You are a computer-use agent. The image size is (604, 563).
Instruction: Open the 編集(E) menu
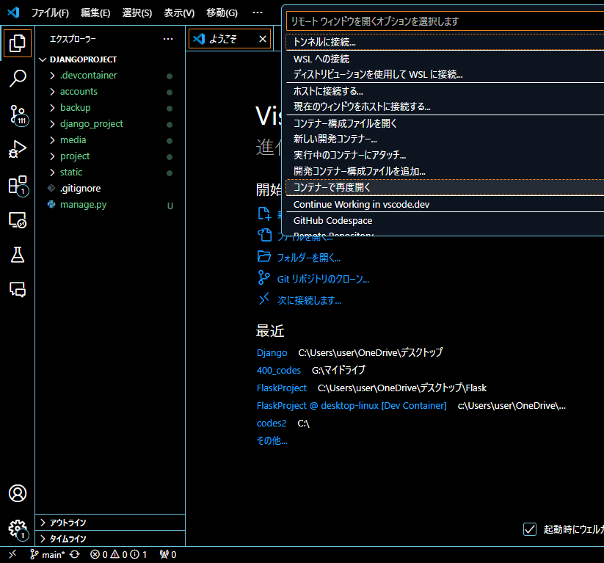click(x=95, y=12)
